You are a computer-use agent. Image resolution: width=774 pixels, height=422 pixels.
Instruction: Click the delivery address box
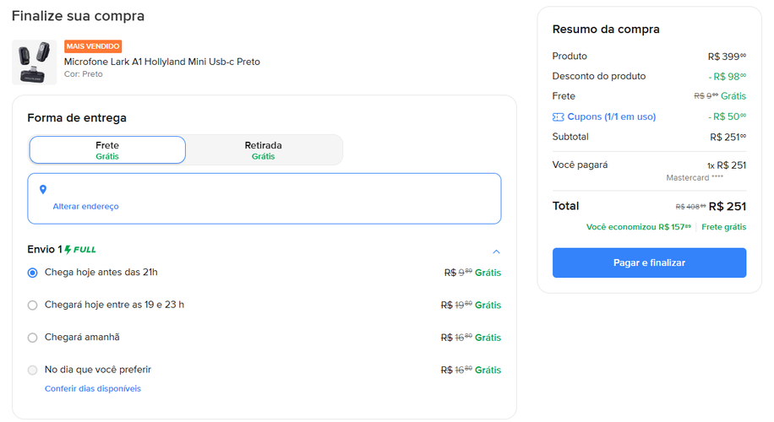click(264, 198)
